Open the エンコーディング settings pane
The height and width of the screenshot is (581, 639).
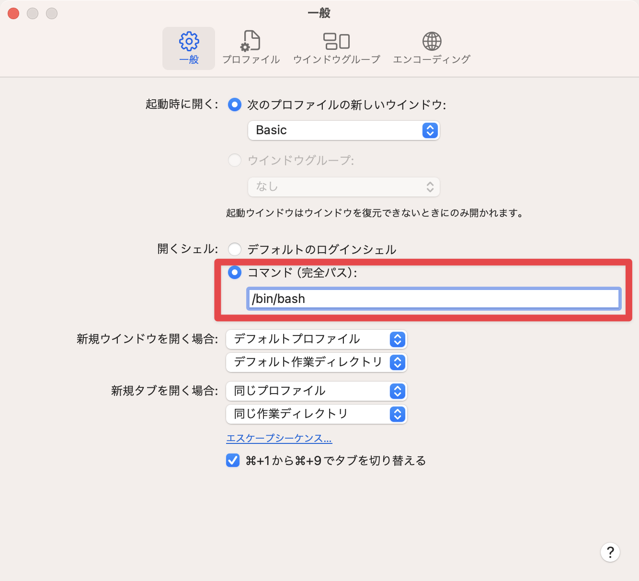(x=432, y=48)
